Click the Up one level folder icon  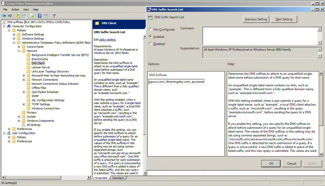18,16
